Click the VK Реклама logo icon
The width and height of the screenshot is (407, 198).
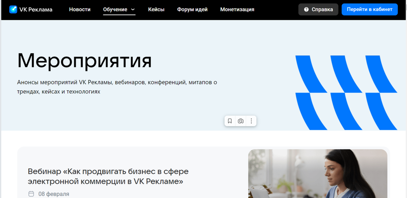coord(13,9)
